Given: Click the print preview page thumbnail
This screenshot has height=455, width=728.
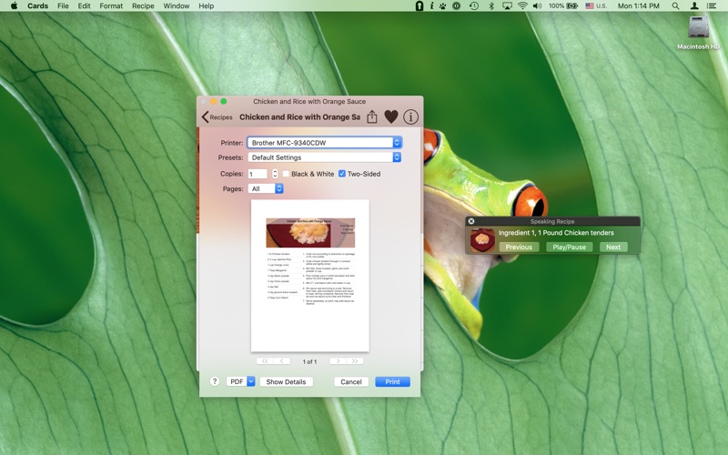Looking at the screenshot, I should click(310, 276).
